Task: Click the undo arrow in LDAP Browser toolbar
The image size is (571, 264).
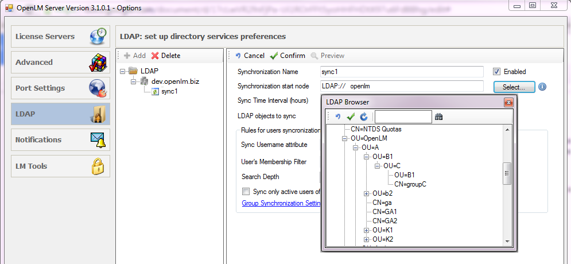Action: click(x=338, y=117)
